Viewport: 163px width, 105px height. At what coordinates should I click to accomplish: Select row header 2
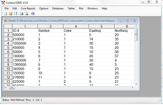[x=8, y=35]
